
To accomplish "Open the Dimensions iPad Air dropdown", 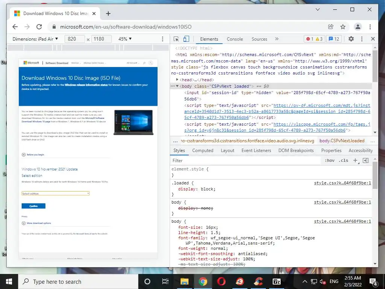I will pos(35,39).
